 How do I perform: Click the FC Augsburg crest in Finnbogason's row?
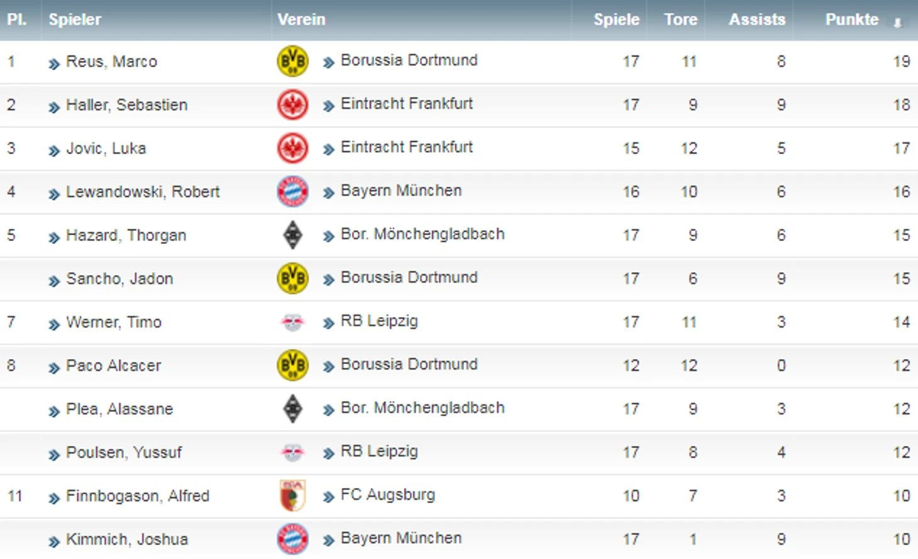(292, 495)
